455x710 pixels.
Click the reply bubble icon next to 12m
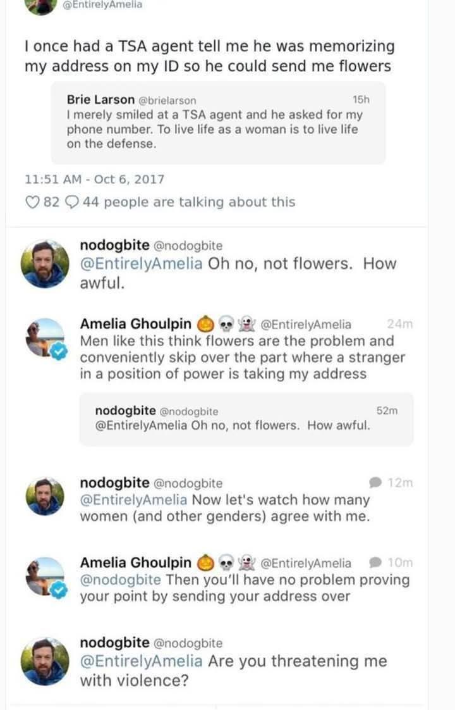coord(375,483)
